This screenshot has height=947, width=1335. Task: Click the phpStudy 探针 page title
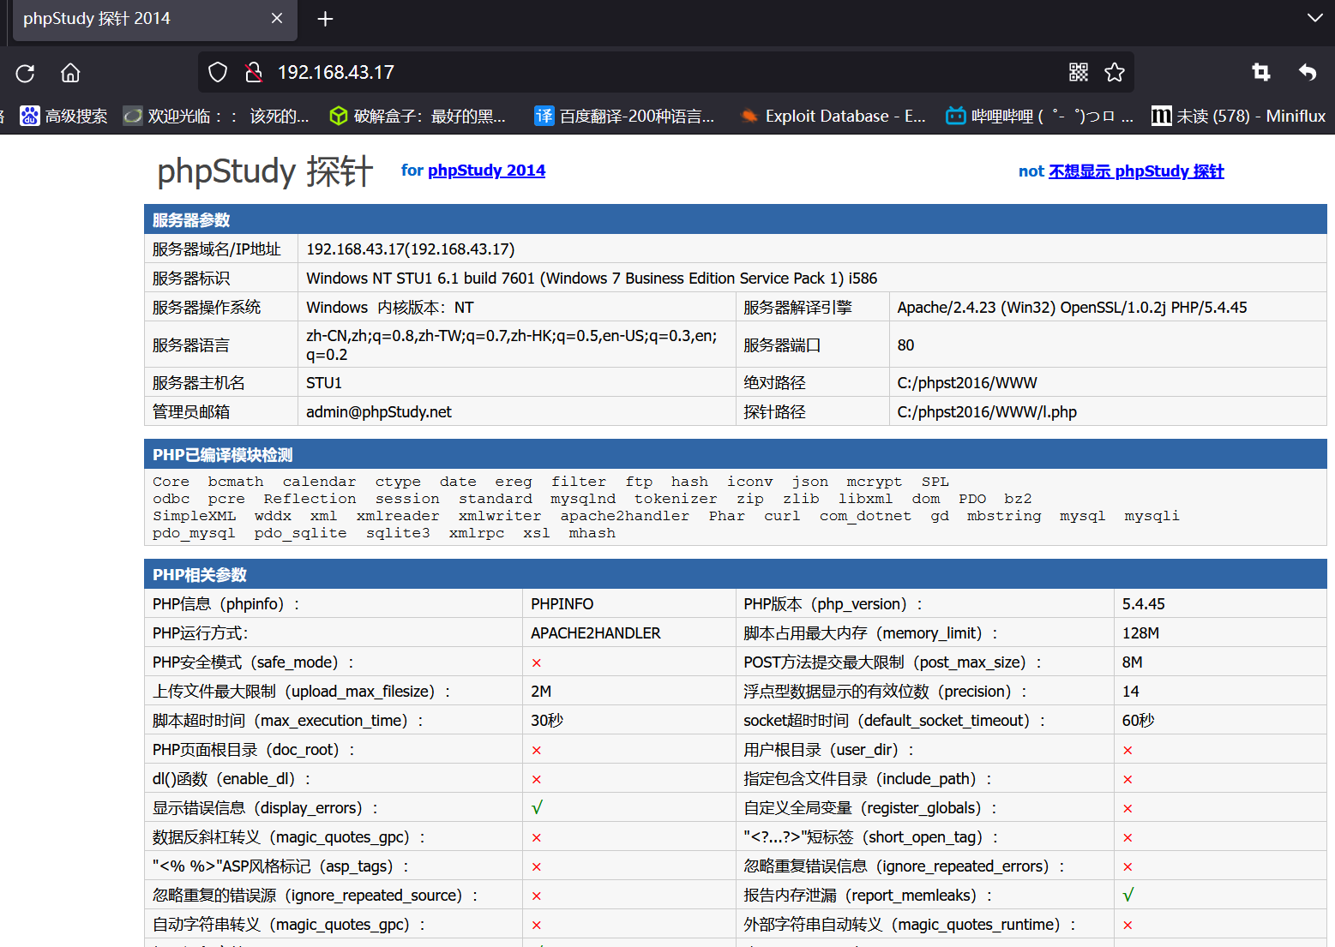(x=265, y=171)
